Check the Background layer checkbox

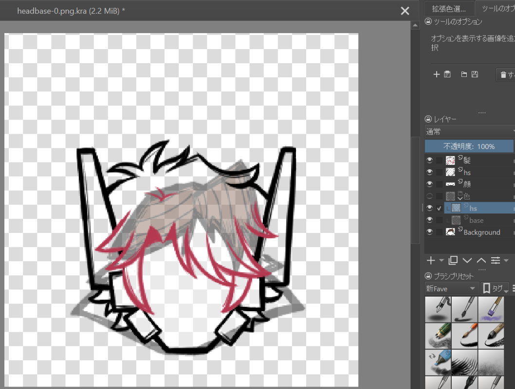click(x=439, y=232)
